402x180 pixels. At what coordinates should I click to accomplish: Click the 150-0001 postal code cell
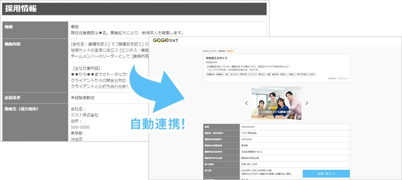pos(295,139)
